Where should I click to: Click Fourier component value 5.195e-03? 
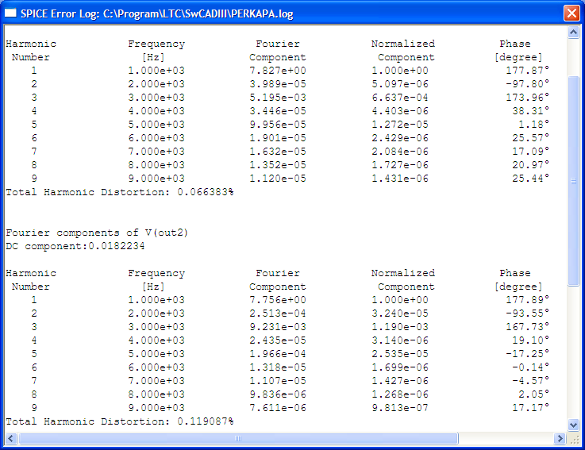coord(278,98)
